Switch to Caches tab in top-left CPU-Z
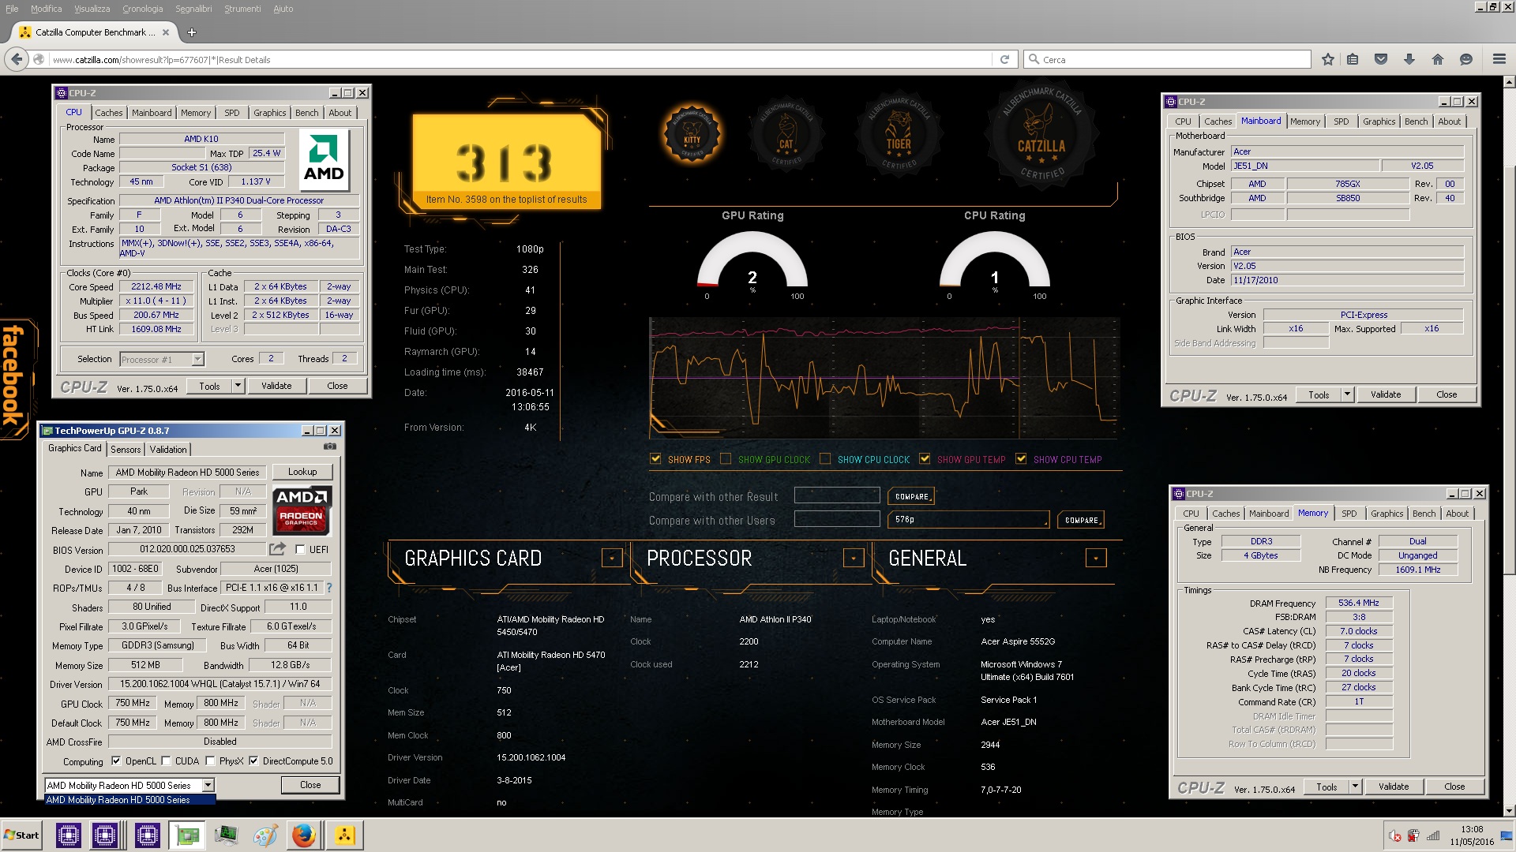1516x852 pixels. [x=109, y=113]
